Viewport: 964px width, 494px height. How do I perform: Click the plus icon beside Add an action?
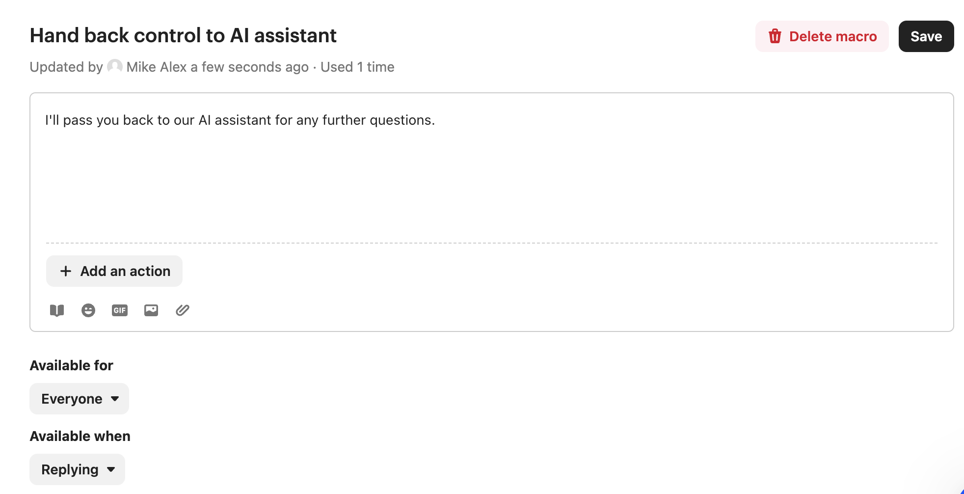tap(66, 271)
